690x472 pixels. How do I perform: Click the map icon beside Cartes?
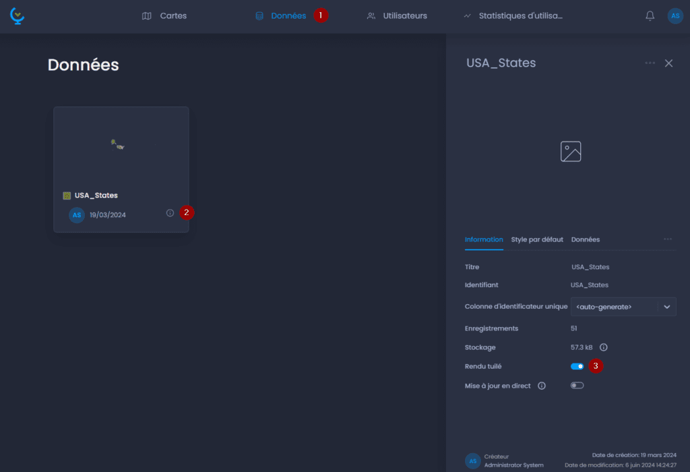[146, 16]
